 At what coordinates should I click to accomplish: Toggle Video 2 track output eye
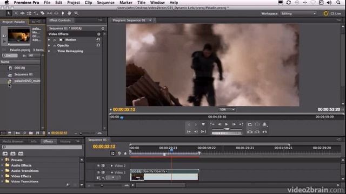[x=98, y=165]
